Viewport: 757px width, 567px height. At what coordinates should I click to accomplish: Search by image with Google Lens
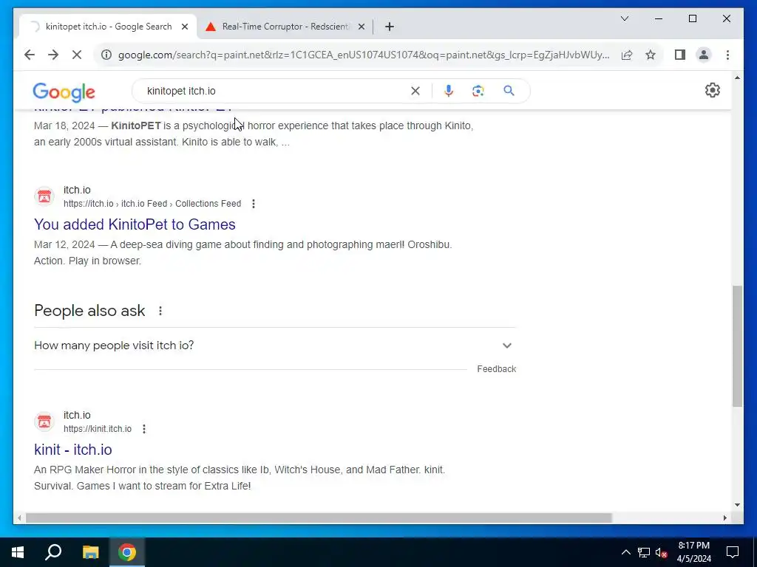[x=478, y=91]
